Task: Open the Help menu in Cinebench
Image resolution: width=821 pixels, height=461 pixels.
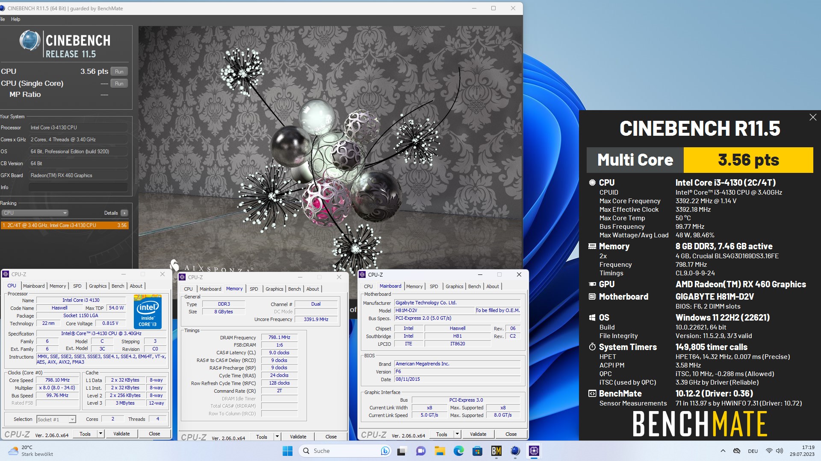Action: pos(15,19)
